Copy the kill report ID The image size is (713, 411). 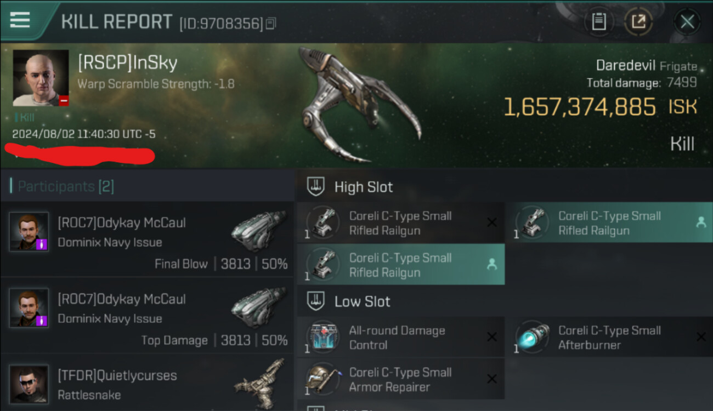click(271, 24)
